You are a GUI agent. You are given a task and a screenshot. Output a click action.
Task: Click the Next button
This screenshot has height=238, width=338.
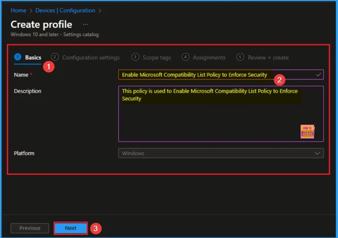coord(71,228)
